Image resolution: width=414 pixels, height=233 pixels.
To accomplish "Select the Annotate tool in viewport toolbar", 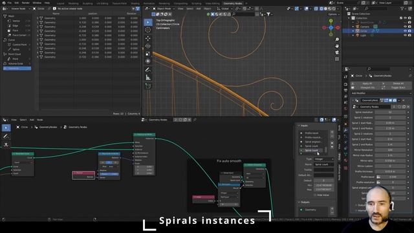I will coord(148,70).
